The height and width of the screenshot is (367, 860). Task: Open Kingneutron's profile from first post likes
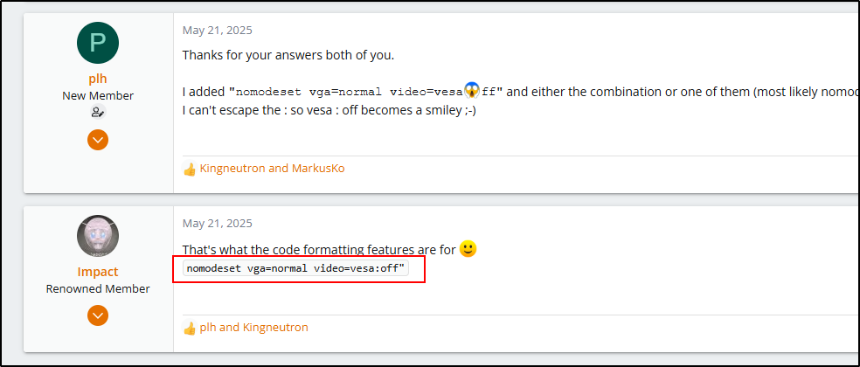[232, 169]
